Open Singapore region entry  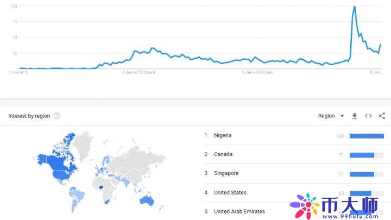(226, 173)
